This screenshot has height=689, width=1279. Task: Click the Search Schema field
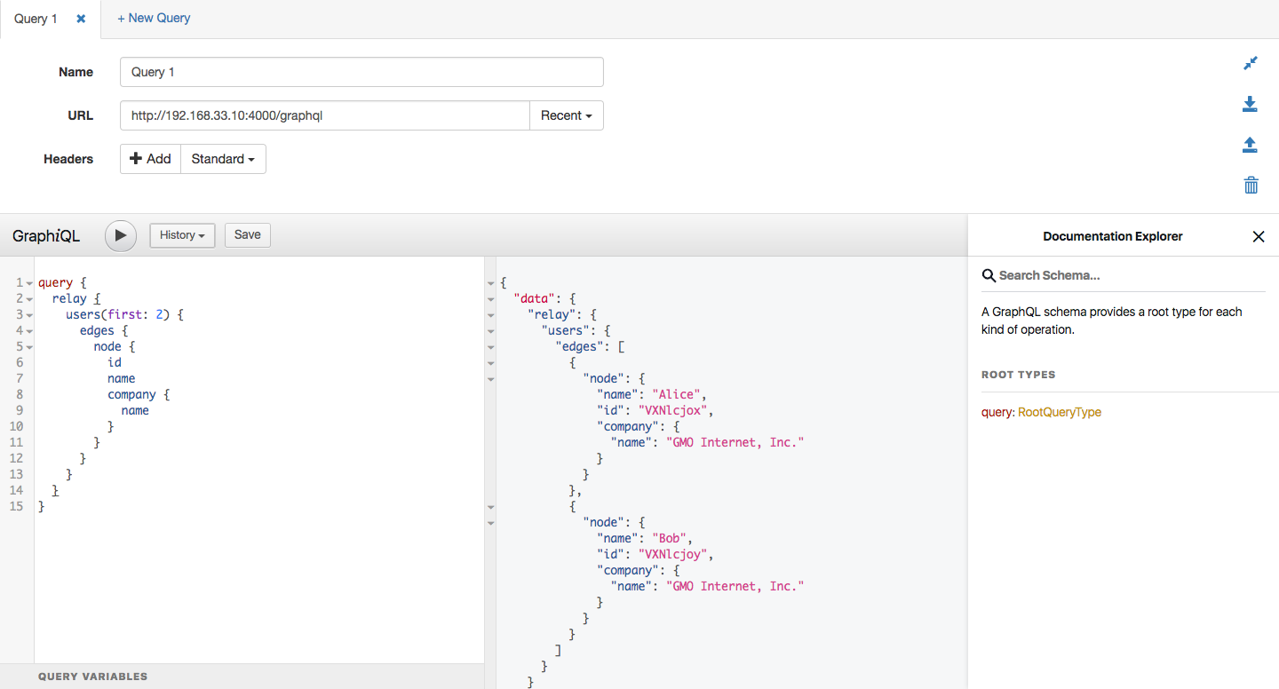1124,275
